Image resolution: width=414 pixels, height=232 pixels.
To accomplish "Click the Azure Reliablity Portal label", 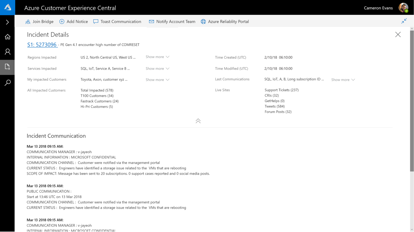I will 228,22.
